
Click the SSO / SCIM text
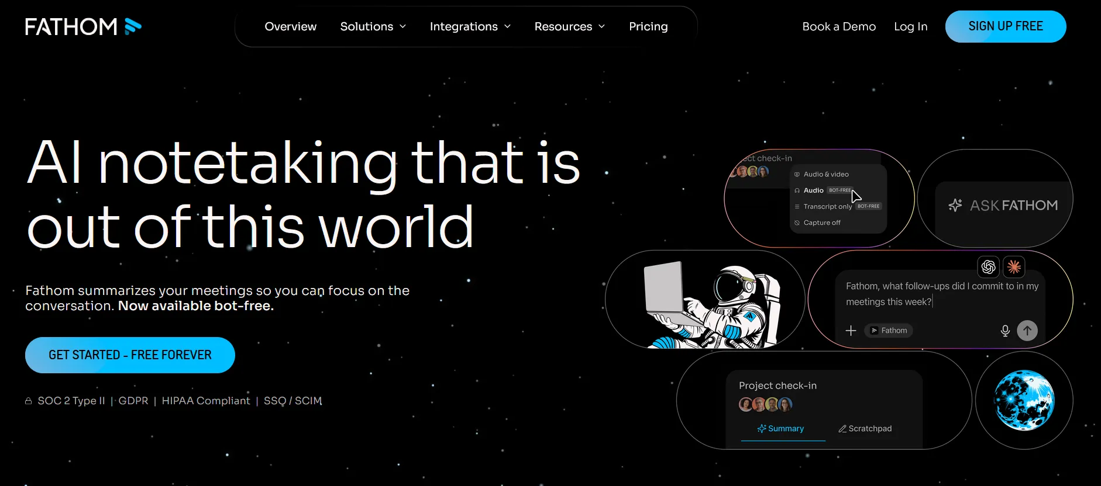tap(293, 401)
